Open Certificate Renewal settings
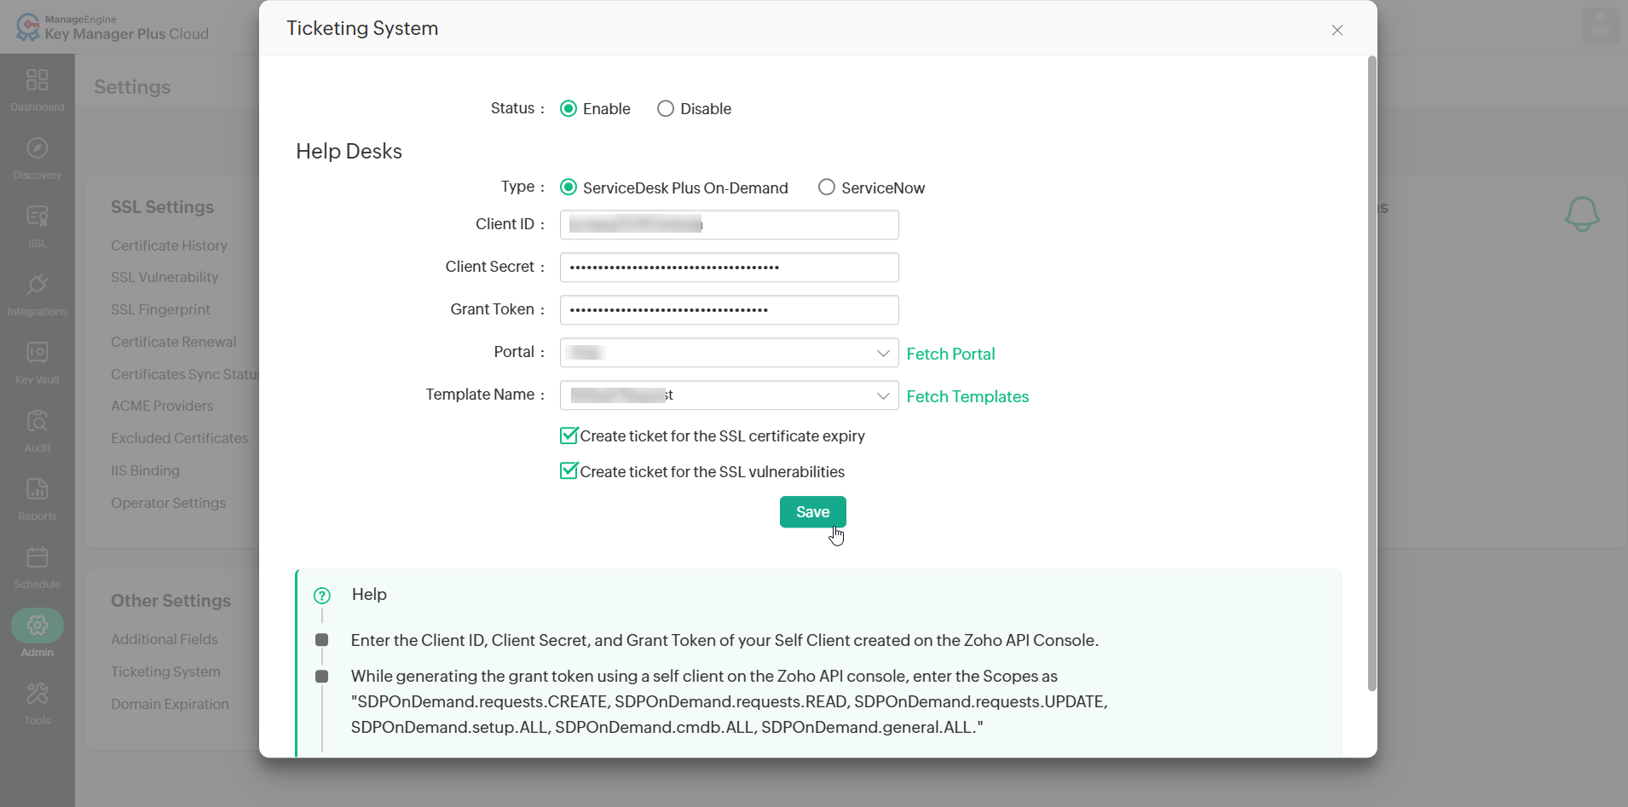The width and height of the screenshot is (1628, 807). coord(173,342)
